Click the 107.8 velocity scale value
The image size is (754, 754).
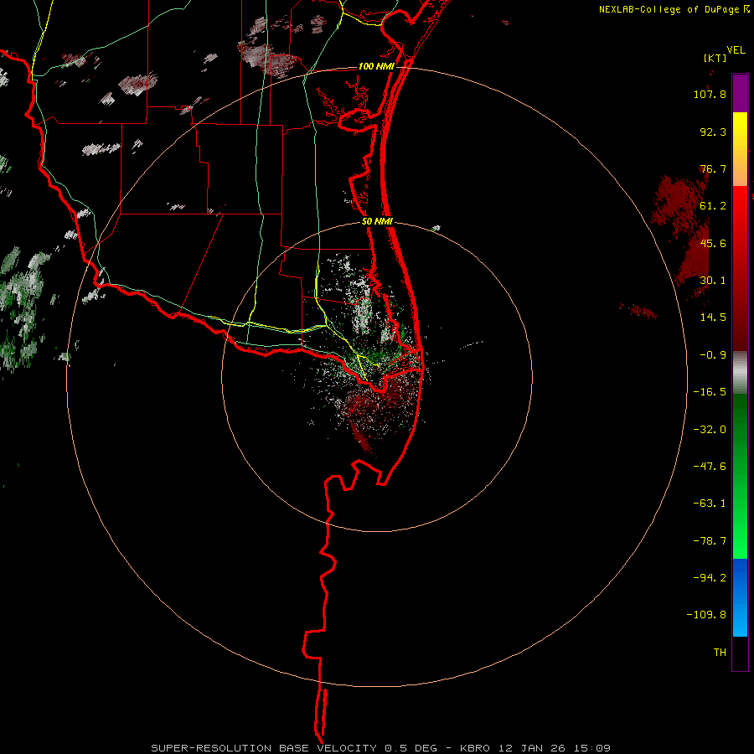[710, 95]
